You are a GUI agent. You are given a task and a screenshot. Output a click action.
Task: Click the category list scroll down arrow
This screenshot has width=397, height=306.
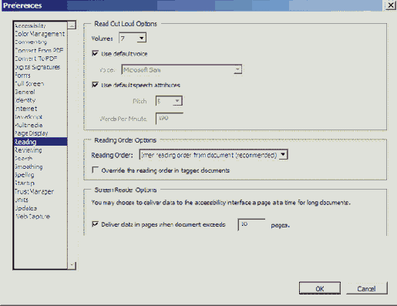(x=72, y=265)
